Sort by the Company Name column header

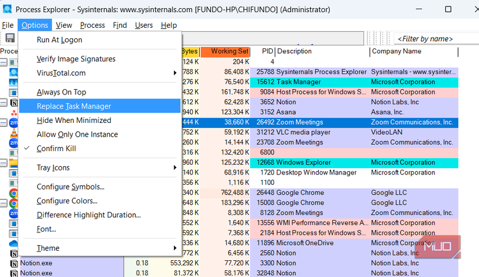pos(414,51)
